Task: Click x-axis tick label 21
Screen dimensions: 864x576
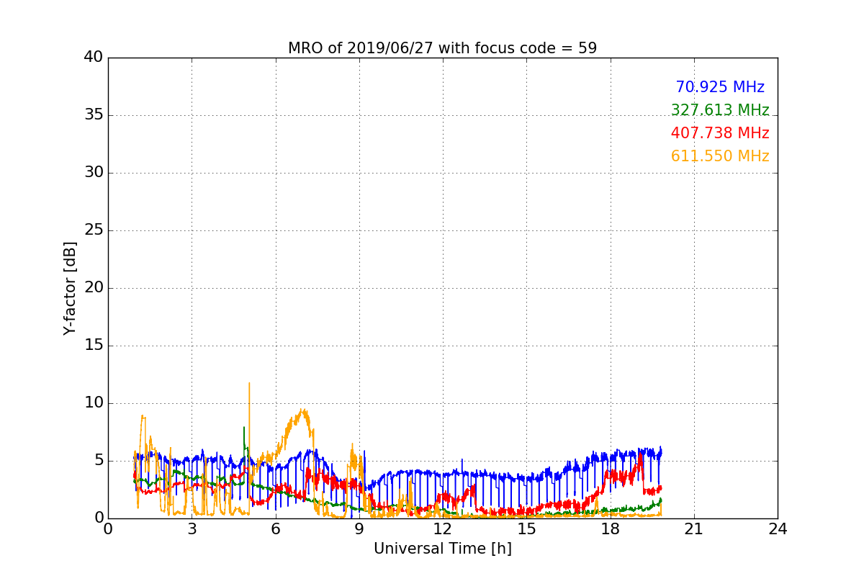Action: coord(694,529)
